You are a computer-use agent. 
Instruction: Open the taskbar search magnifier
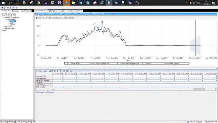click(10, 3)
